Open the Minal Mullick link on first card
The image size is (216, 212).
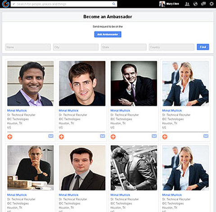pyautogui.click(x=17, y=110)
